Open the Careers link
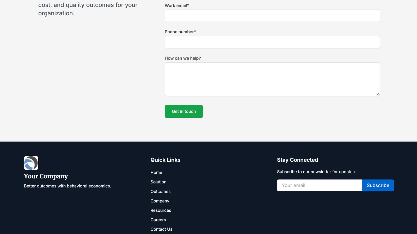 158,220
